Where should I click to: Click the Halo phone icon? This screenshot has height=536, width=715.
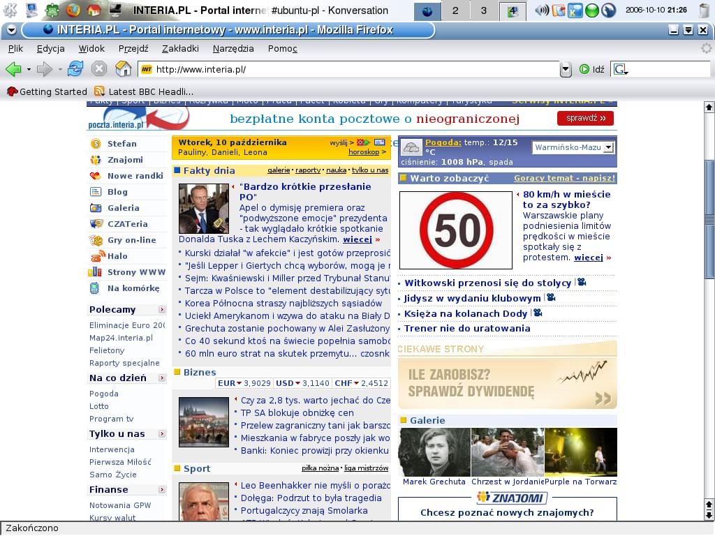(x=98, y=255)
